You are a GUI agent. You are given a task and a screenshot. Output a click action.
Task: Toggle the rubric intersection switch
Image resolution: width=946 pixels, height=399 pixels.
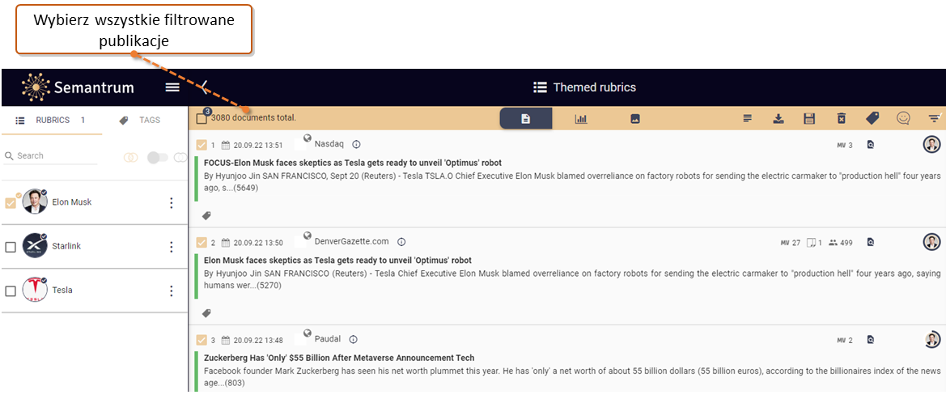click(158, 158)
